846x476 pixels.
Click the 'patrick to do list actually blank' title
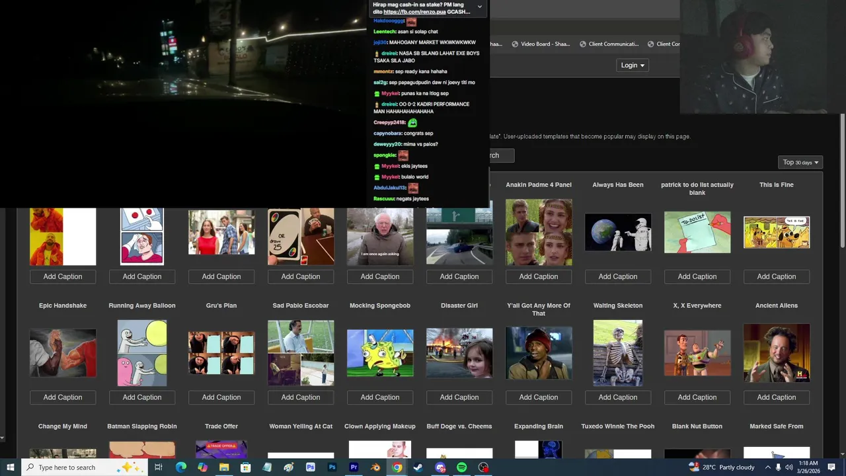[x=697, y=188]
